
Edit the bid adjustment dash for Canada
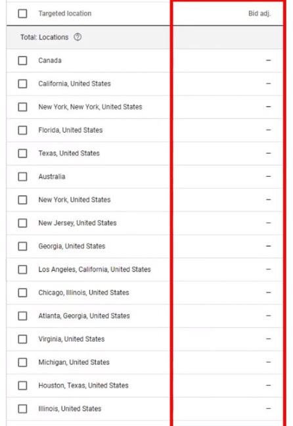click(x=268, y=60)
